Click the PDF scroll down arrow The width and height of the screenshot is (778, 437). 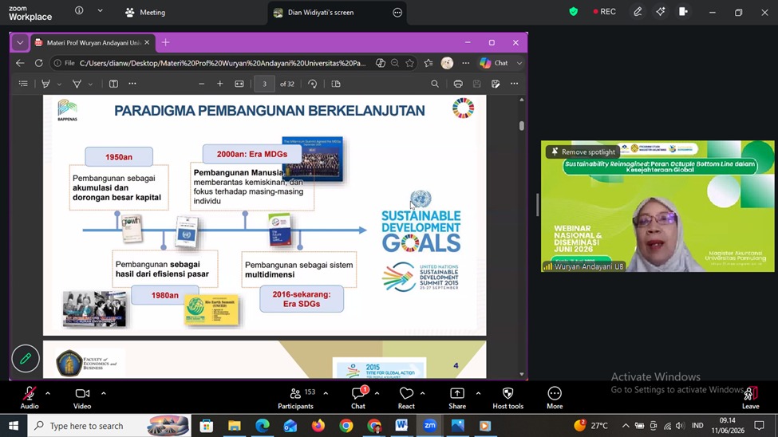point(522,375)
